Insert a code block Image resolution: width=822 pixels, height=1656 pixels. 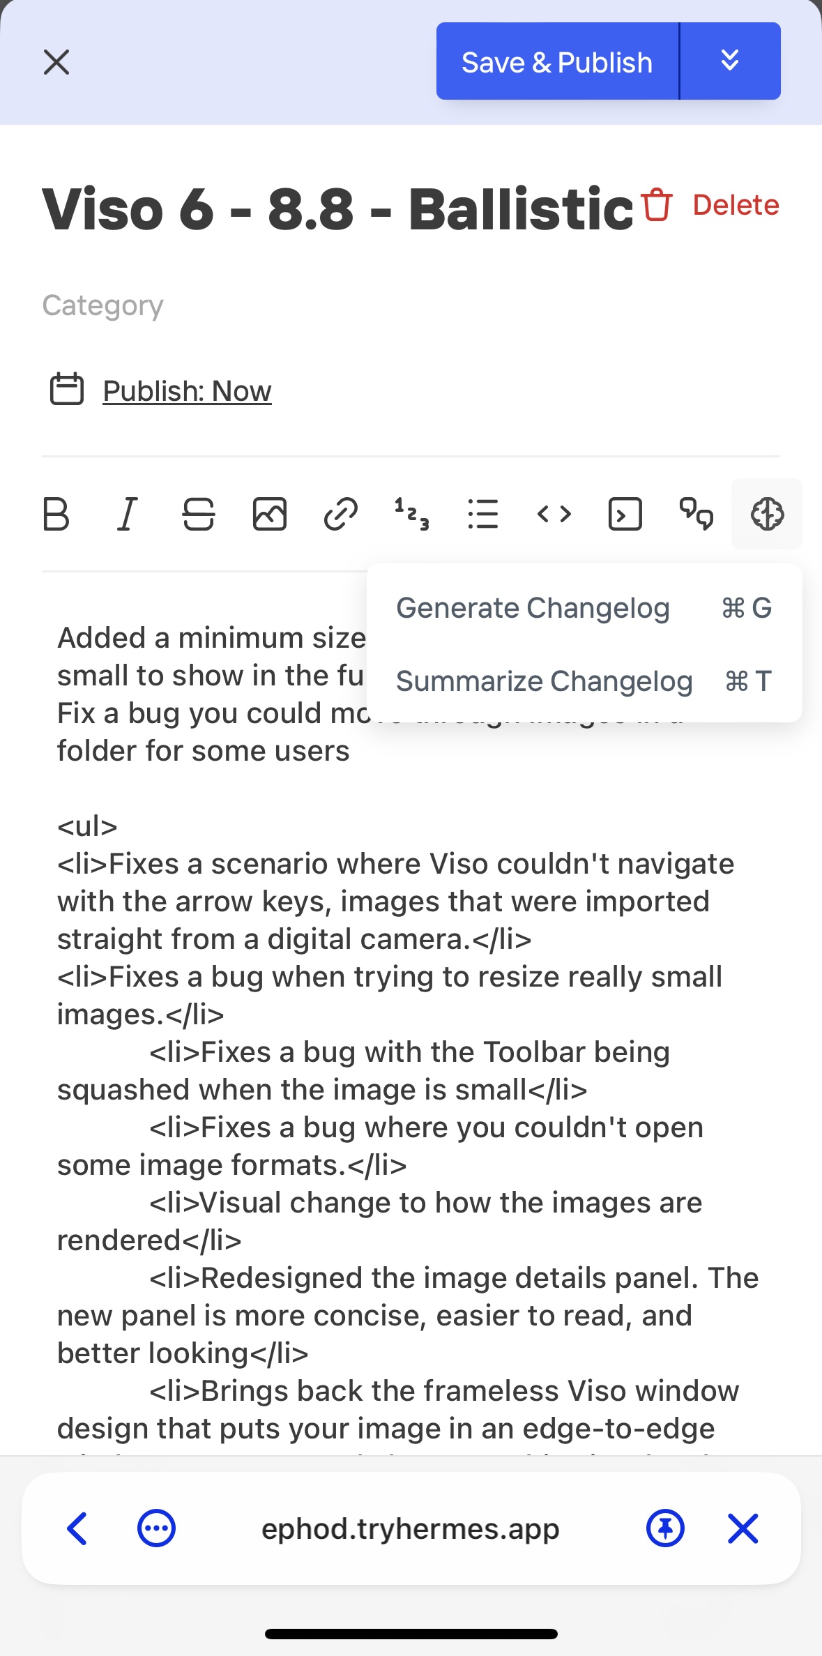[625, 515]
